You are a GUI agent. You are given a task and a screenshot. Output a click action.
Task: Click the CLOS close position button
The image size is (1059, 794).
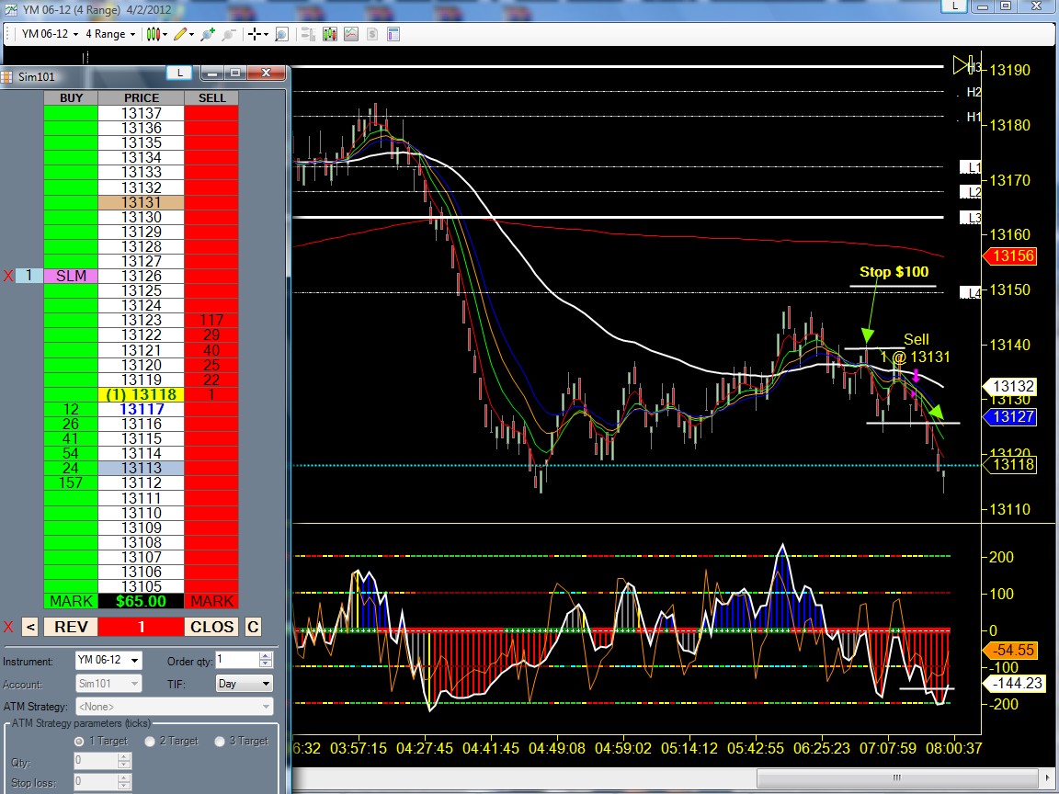[211, 628]
